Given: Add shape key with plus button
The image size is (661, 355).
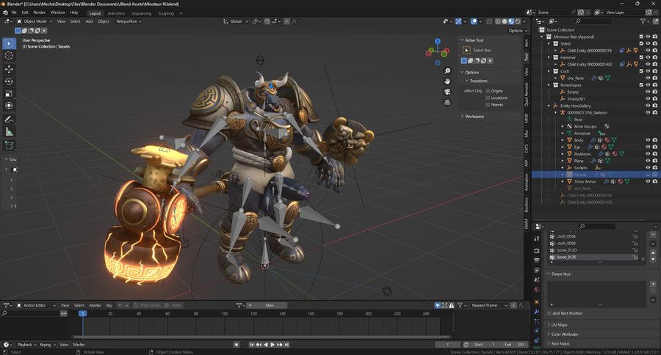Looking at the screenshot, I should coord(653,284).
